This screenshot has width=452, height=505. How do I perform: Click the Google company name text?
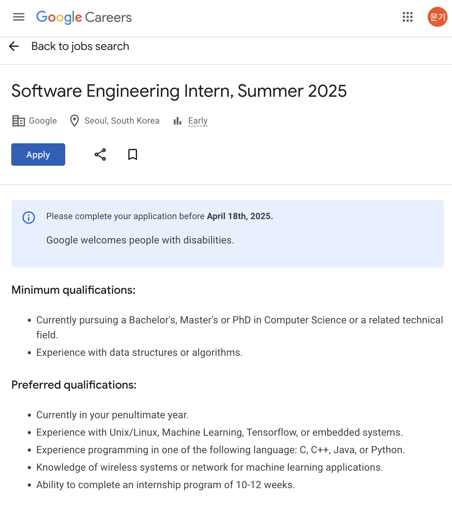tap(43, 121)
